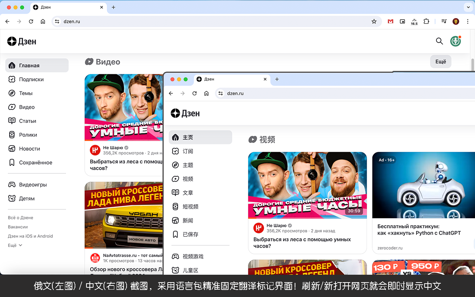Reload the page with the browser refresh icon
The height and width of the screenshot is (297, 475).
point(31,22)
